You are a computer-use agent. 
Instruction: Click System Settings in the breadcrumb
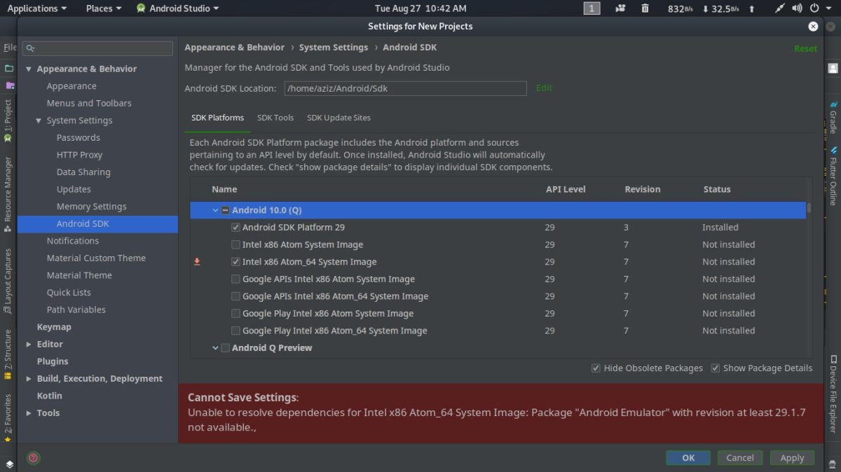pos(334,48)
